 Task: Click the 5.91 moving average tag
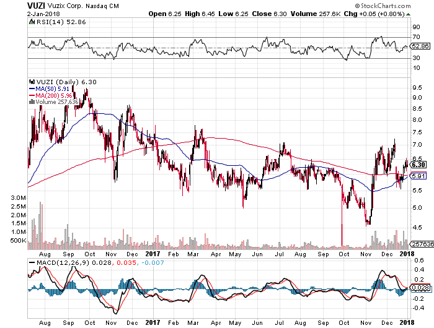[418, 176]
